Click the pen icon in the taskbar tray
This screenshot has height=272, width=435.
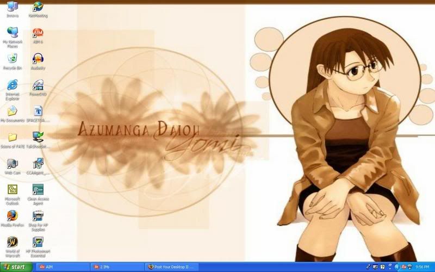[369, 267]
